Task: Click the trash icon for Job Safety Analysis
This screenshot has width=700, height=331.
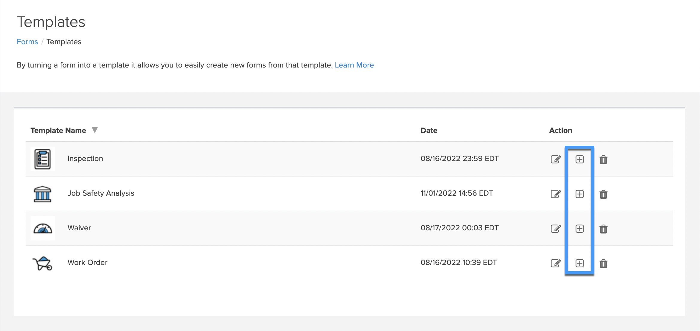Action: coord(604,194)
